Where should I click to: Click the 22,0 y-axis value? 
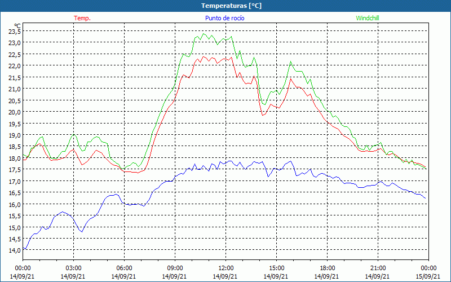[x=15, y=65]
